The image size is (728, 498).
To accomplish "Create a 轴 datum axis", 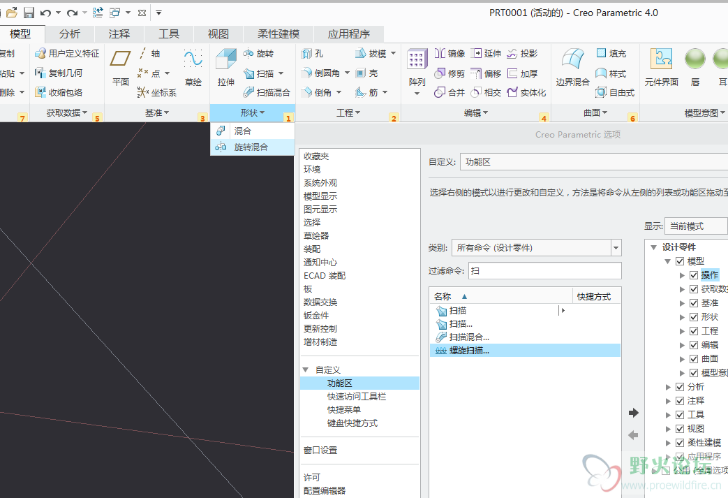I will [149, 53].
